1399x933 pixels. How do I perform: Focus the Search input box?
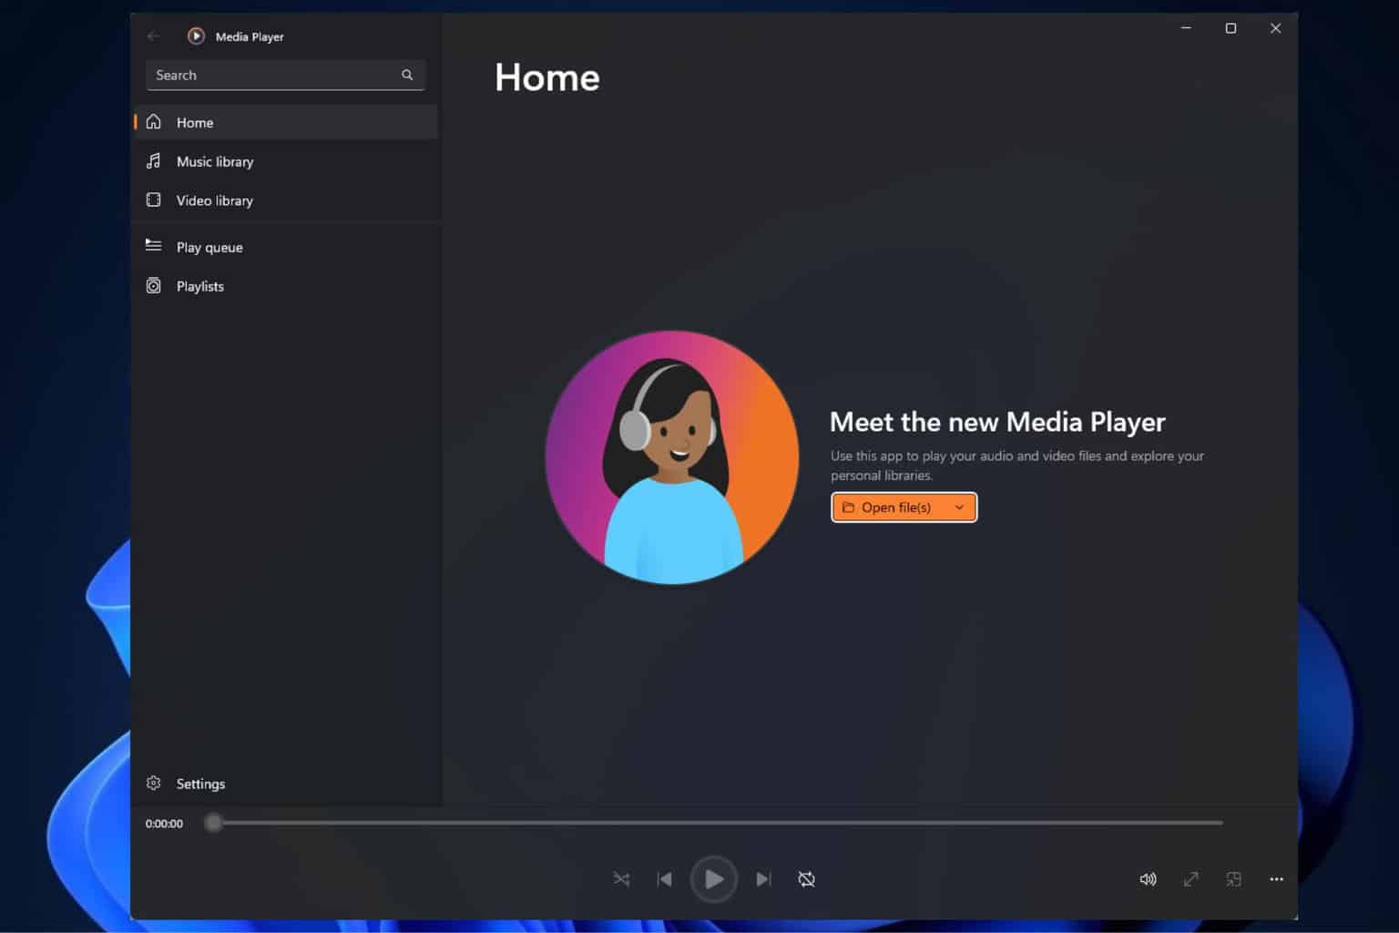tap(285, 75)
